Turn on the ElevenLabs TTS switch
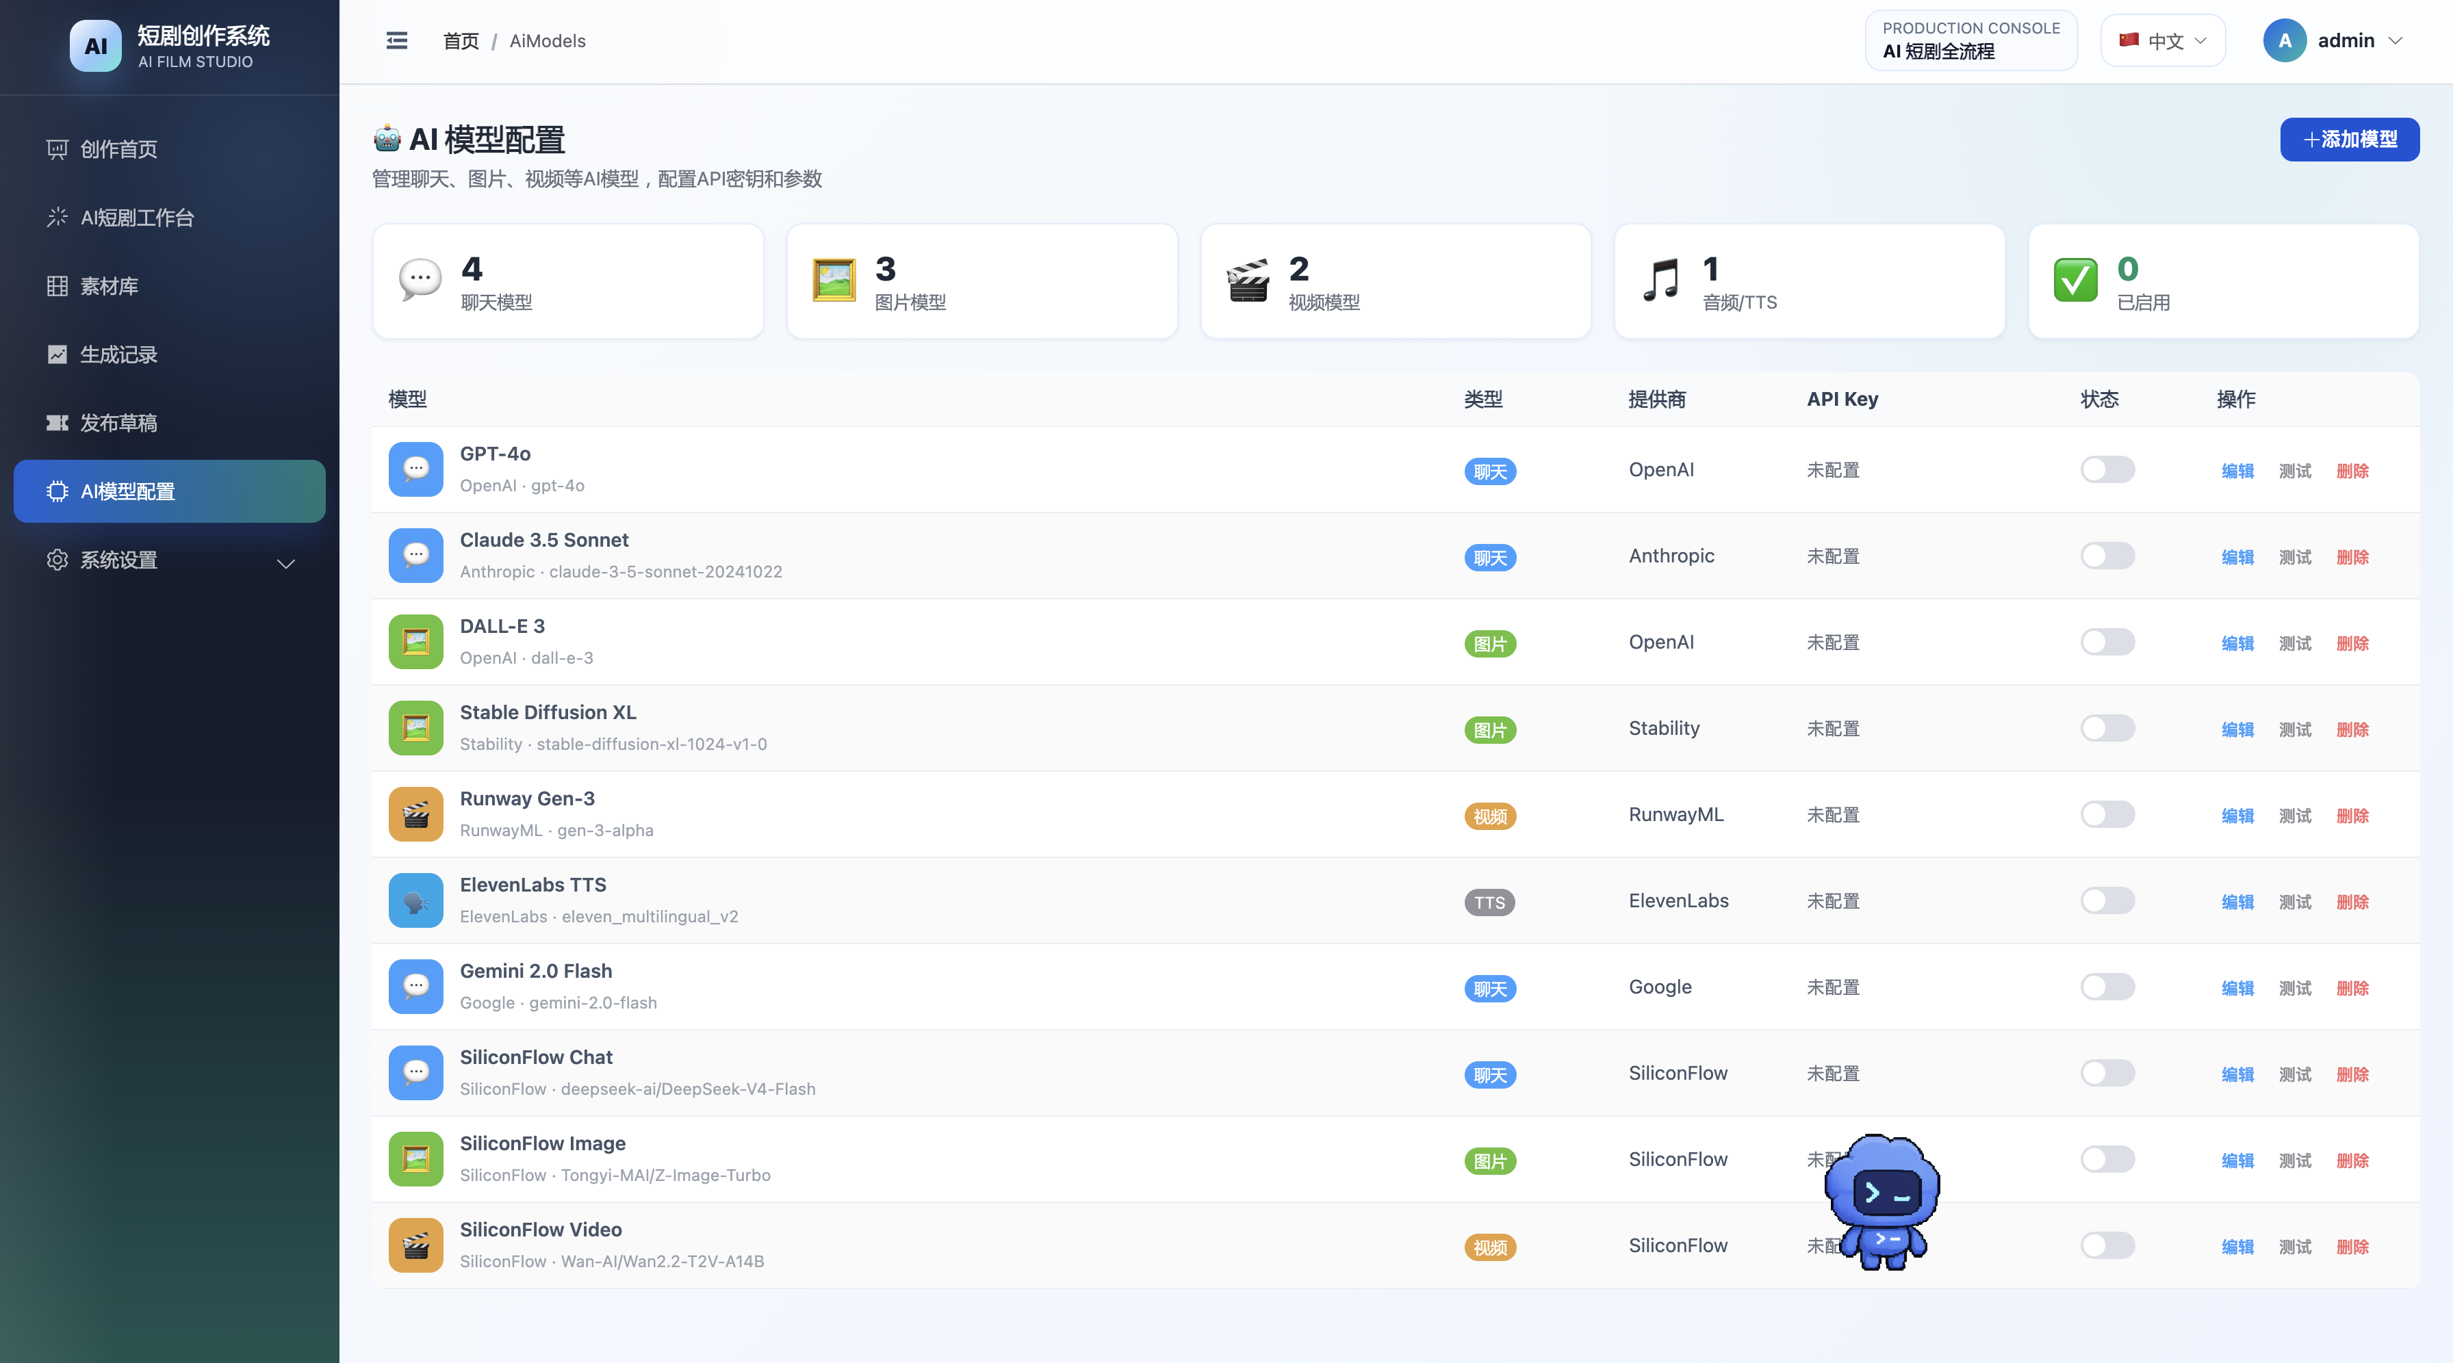This screenshot has height=1363, width=2453. pos(2107,900)
